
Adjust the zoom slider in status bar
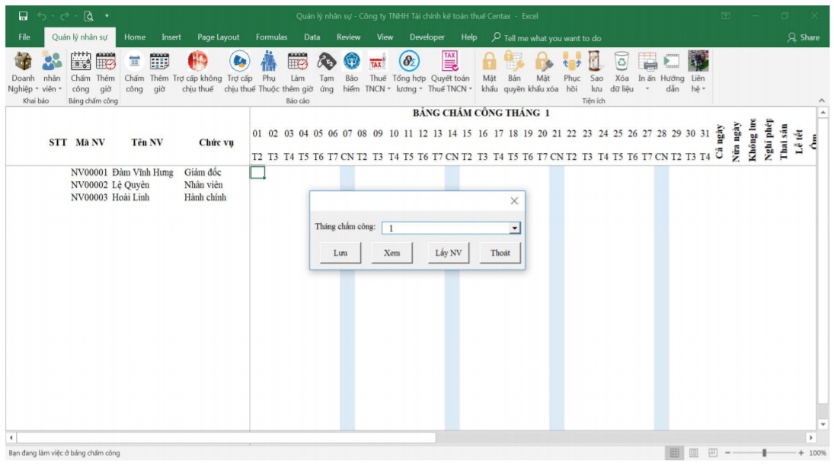click(x=764, y=453)
